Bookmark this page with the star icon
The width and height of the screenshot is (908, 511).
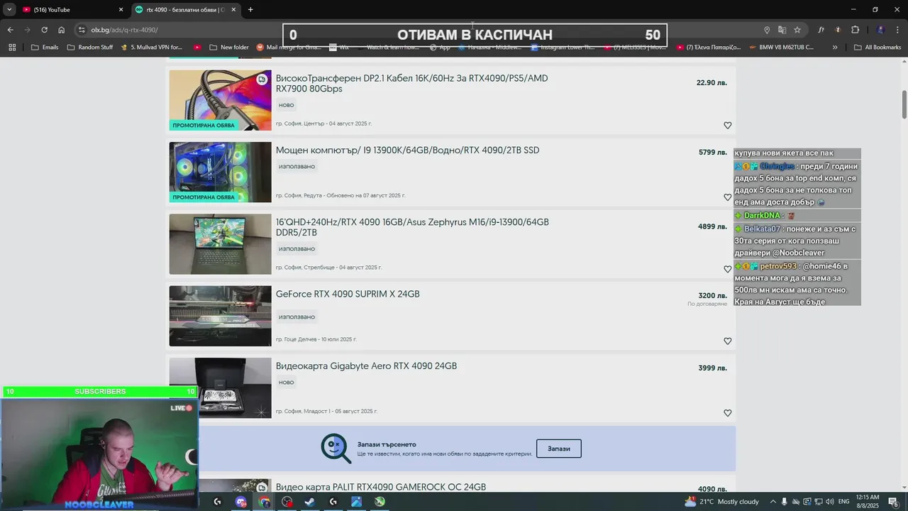[x=797, y=30]
